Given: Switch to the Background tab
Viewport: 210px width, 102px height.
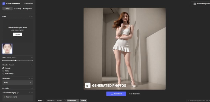Looking at the screenshot, I should [28, 9].
